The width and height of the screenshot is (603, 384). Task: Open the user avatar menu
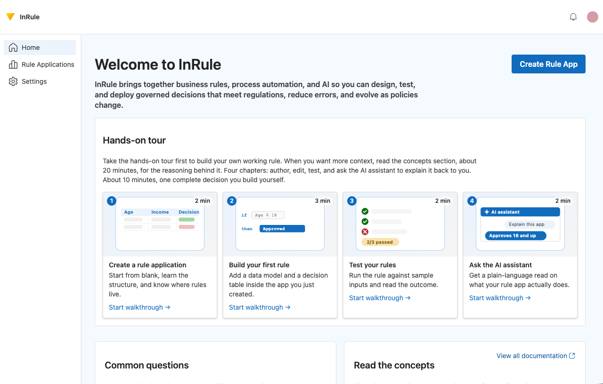click(x=593, y=17)
